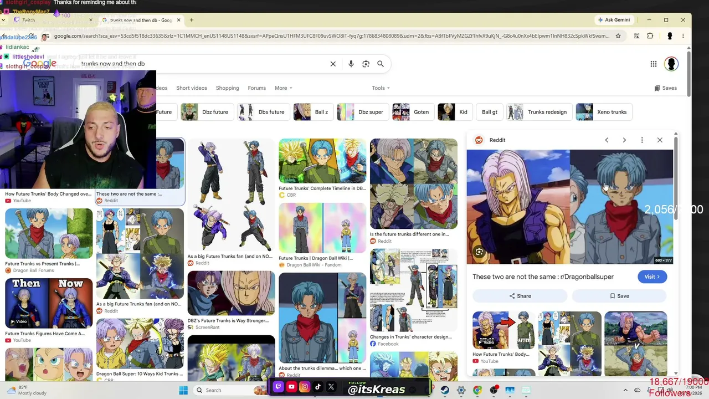The image size is (709, 399).
Task: Filter images by 'Ball gt' chip
Action: click(489, 112)
